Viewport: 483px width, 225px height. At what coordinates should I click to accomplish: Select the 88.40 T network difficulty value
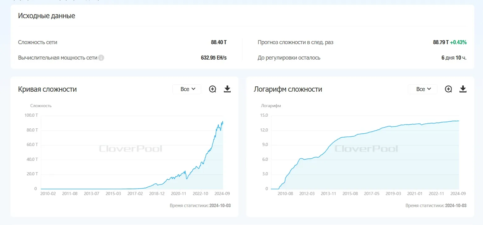coord(219,42)
